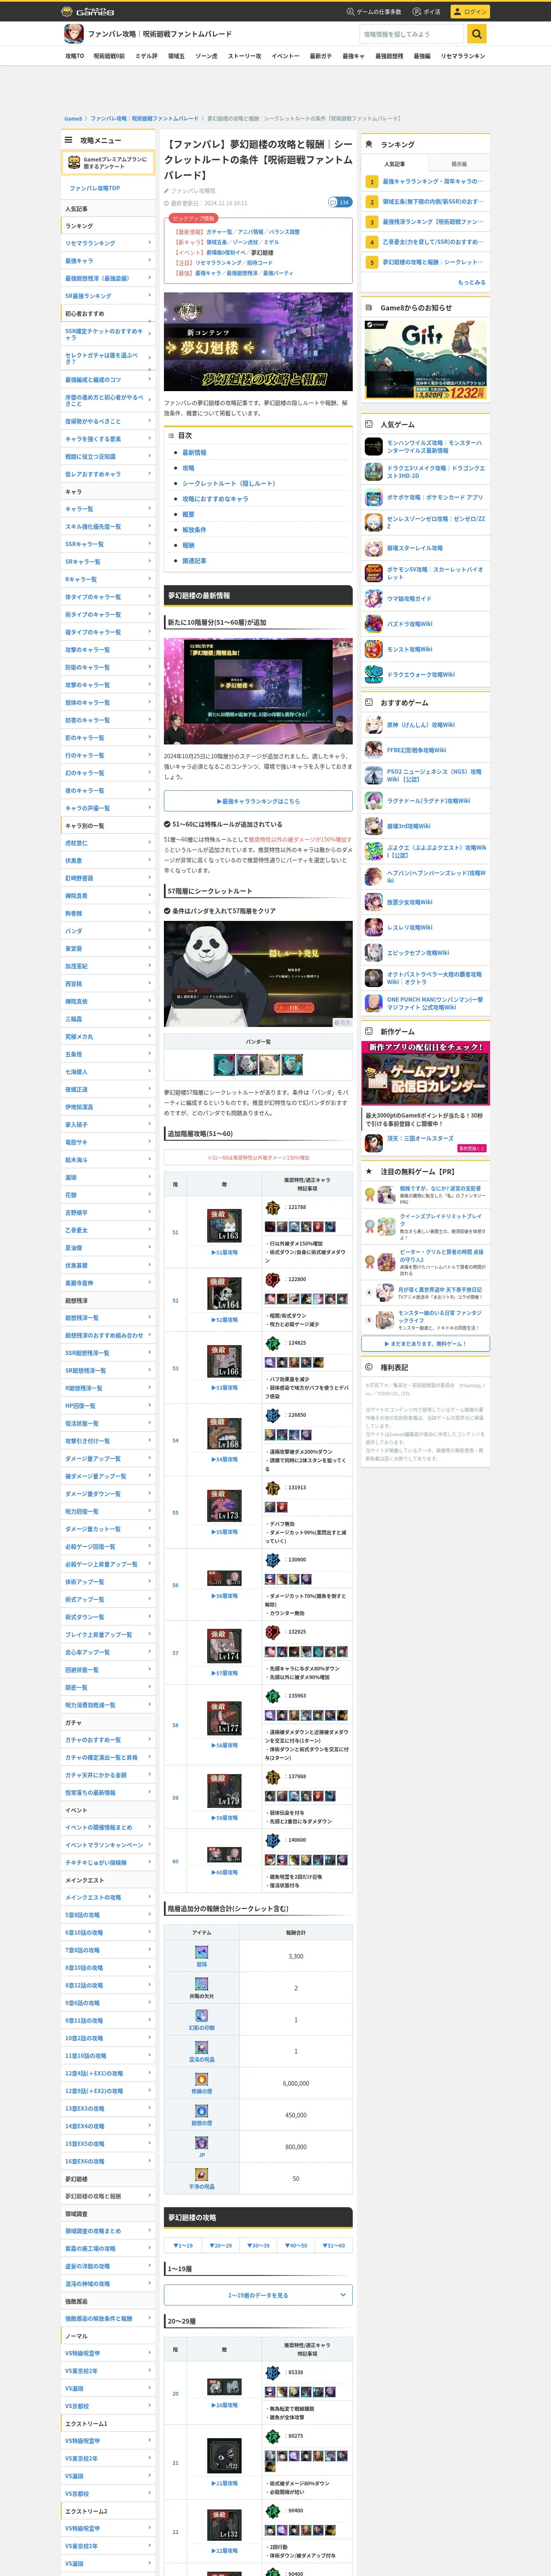Viewport: 551px width, 2576px height.
Task: Open イベント in top navigation
Action: (285, 56)
